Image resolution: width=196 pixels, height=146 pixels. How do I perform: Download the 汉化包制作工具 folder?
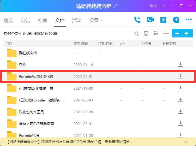pos(180,111)
